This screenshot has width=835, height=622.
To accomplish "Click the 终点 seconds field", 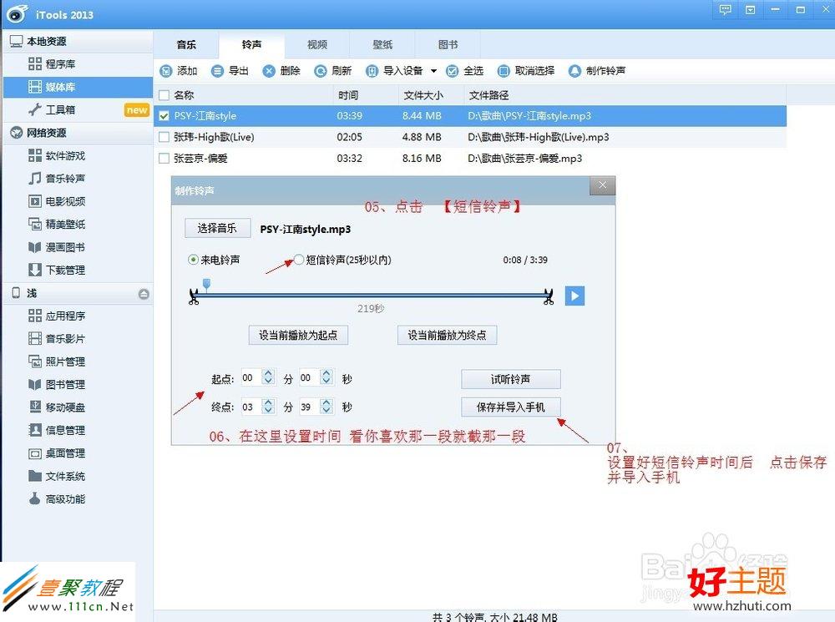I will [309, 407].
